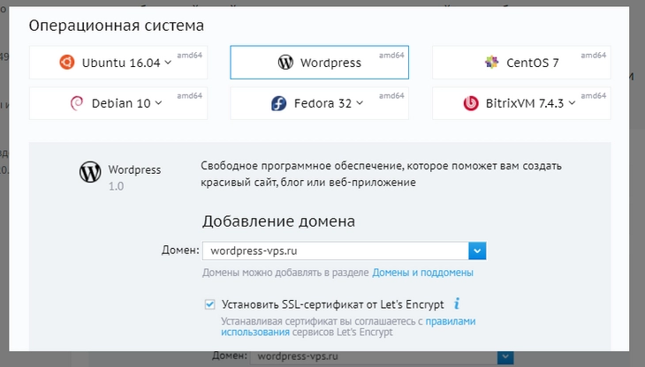Click the 'Установить SSL-сертификат от Let's Encrypt' label
645x367 pixels.
click(x=333, y=304)
